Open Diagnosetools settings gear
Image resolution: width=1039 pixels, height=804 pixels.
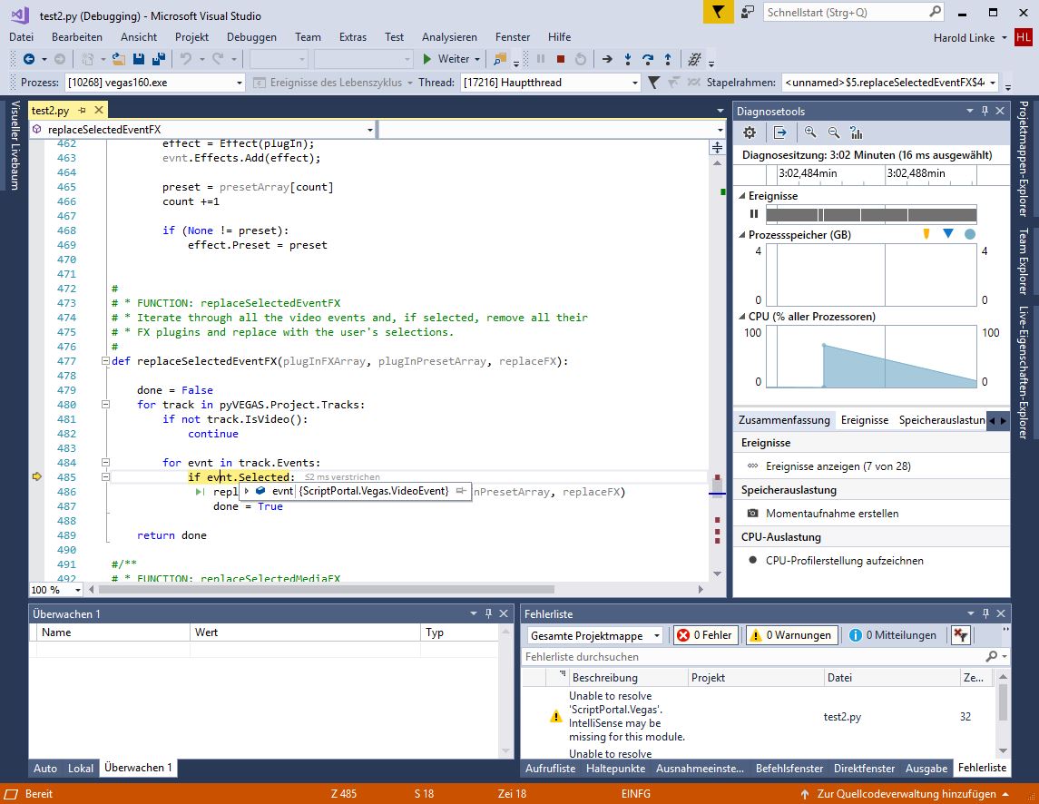click(x=750, y=132)
